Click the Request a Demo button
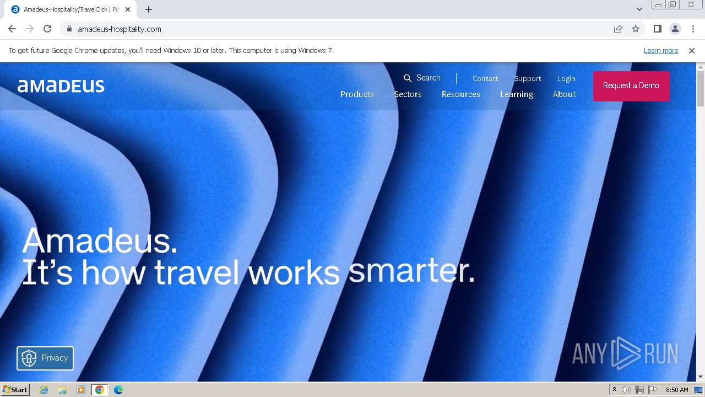The image size is (705, 397). pyautogui.click(x=631, y=86)
